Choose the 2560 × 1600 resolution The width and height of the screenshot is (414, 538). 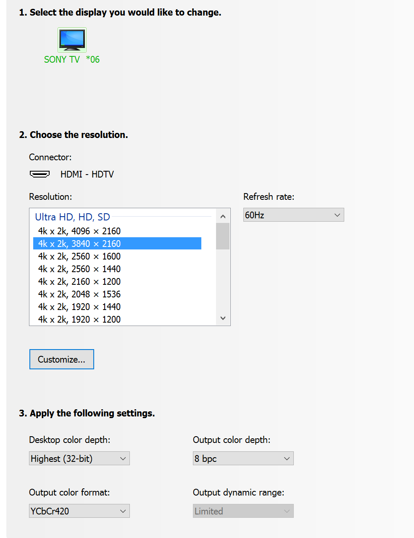(79, 256)
